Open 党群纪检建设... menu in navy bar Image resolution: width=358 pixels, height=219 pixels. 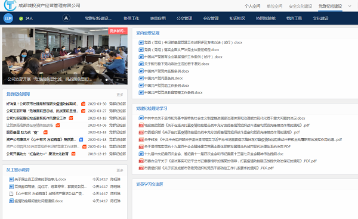[98, 18]
